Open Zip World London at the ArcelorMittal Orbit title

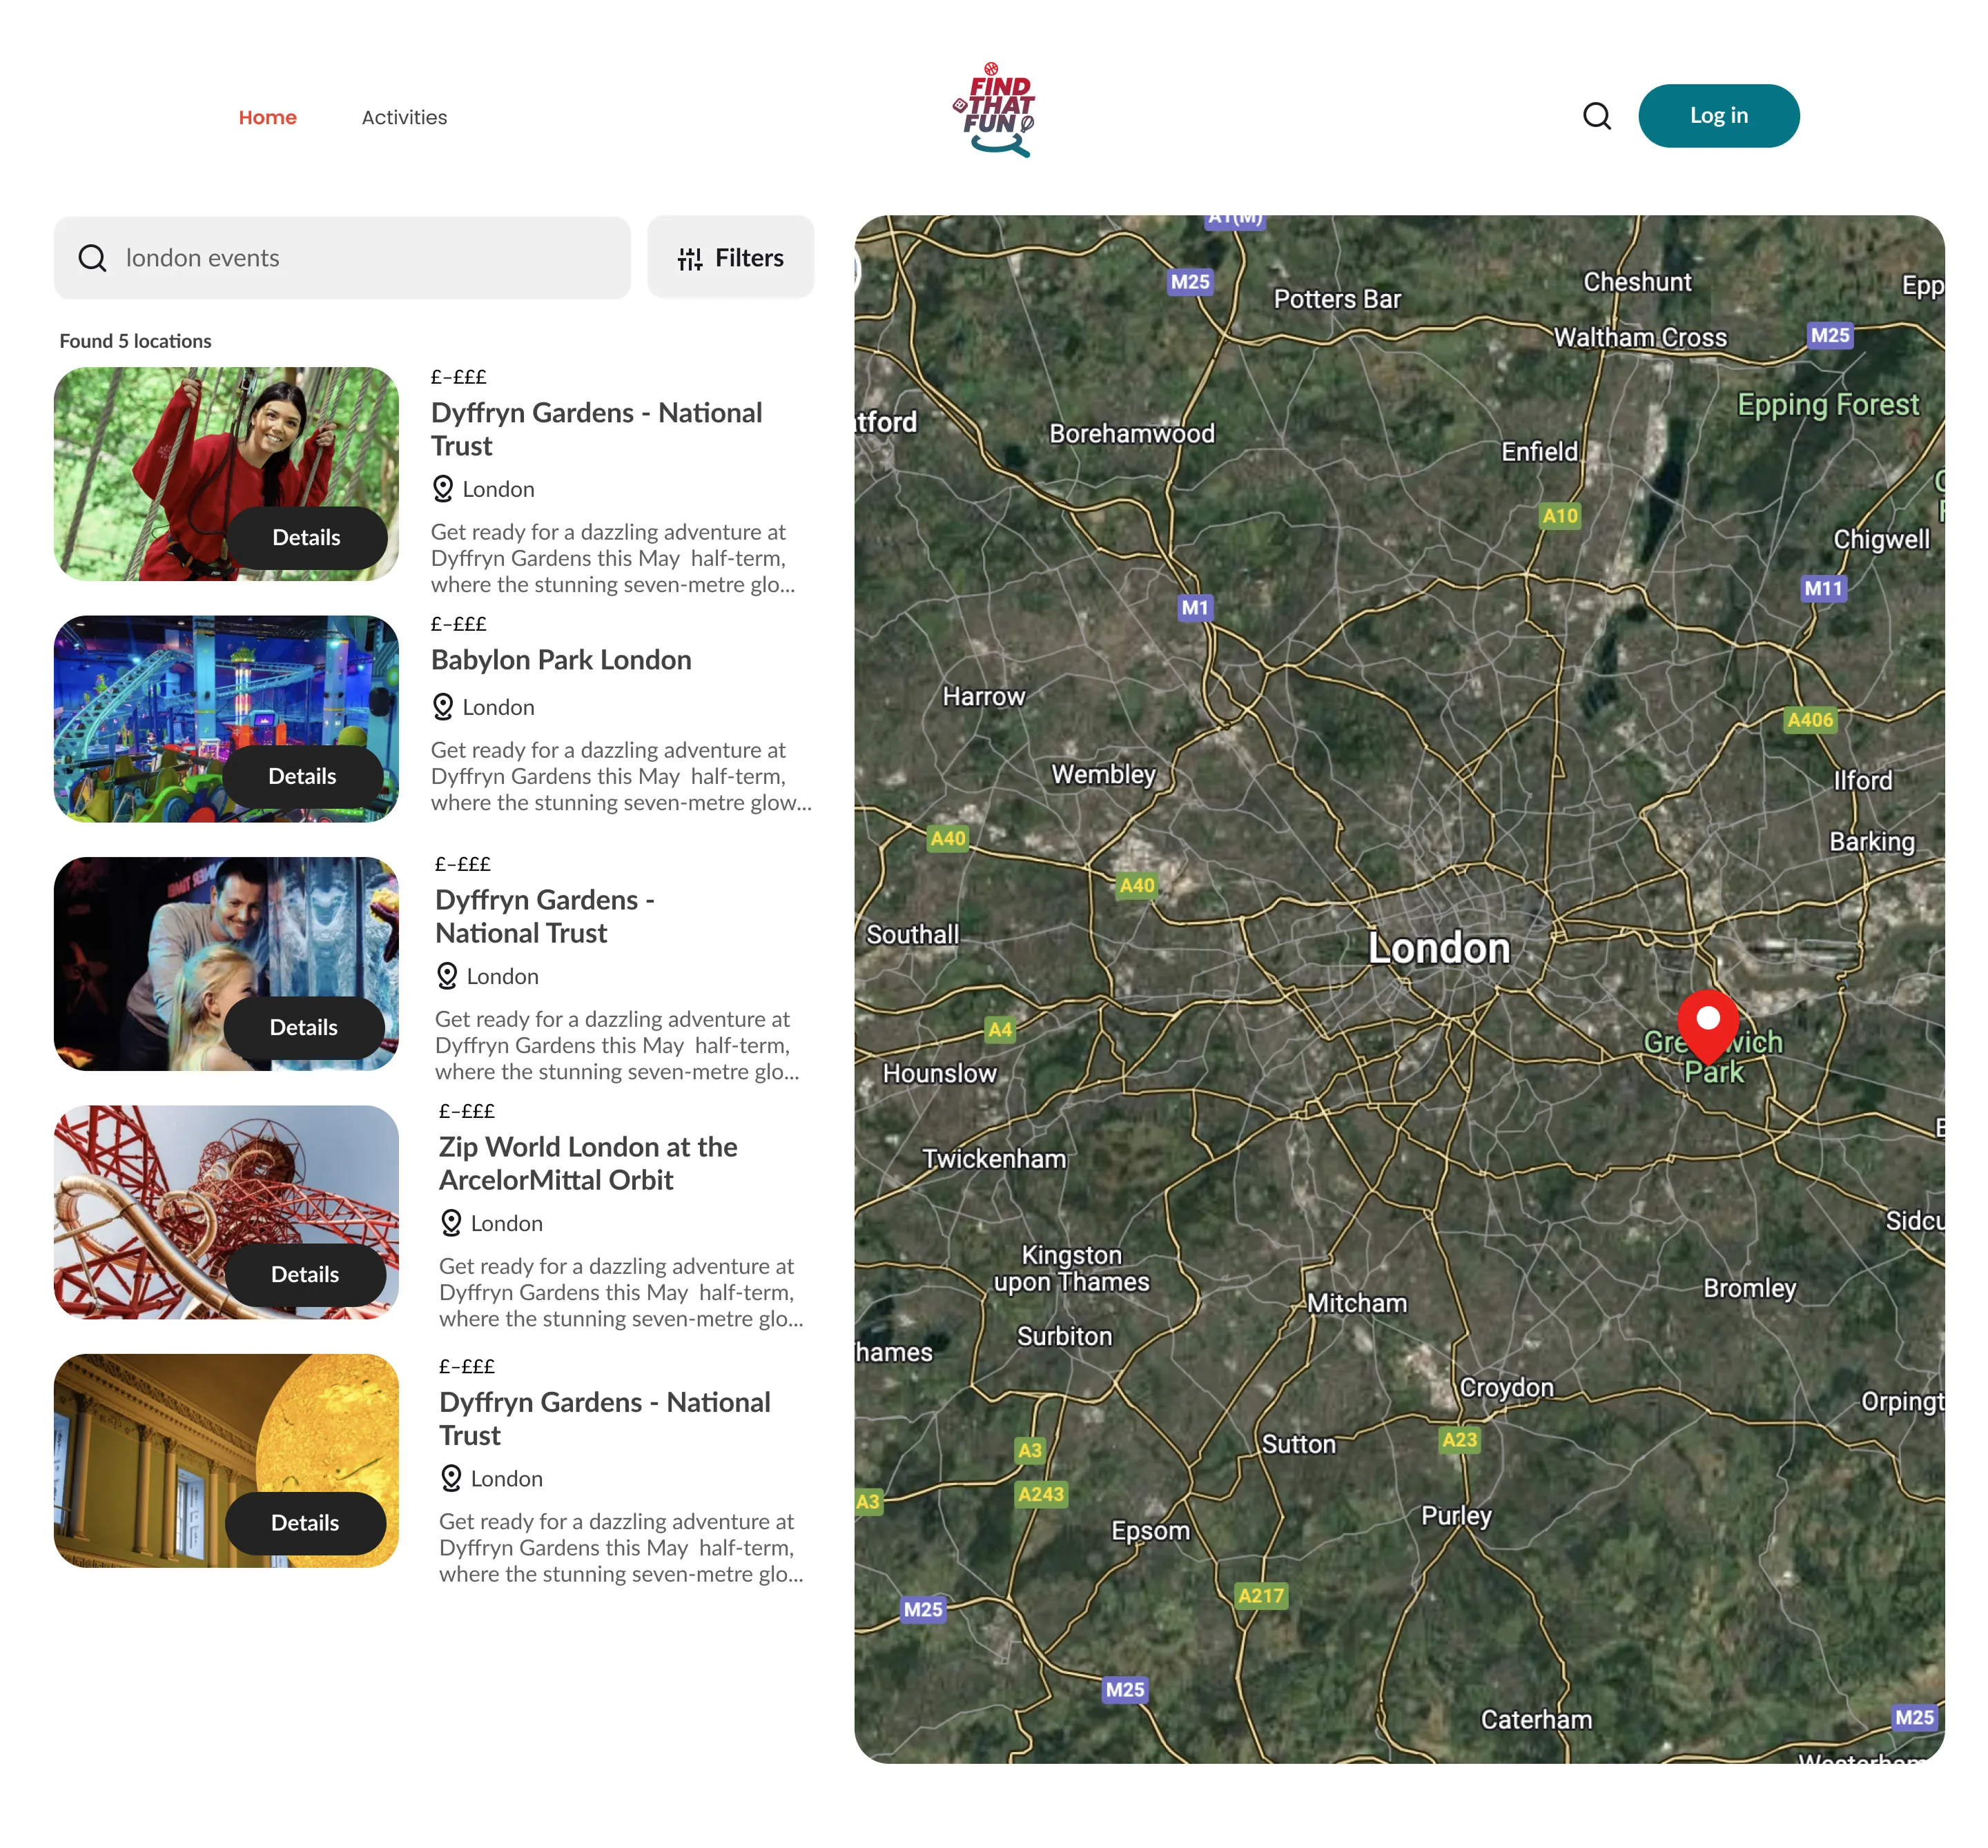(588, 1163)
